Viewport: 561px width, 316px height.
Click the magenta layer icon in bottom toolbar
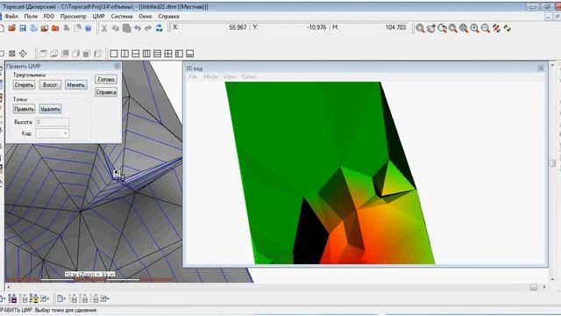[12, 298]
